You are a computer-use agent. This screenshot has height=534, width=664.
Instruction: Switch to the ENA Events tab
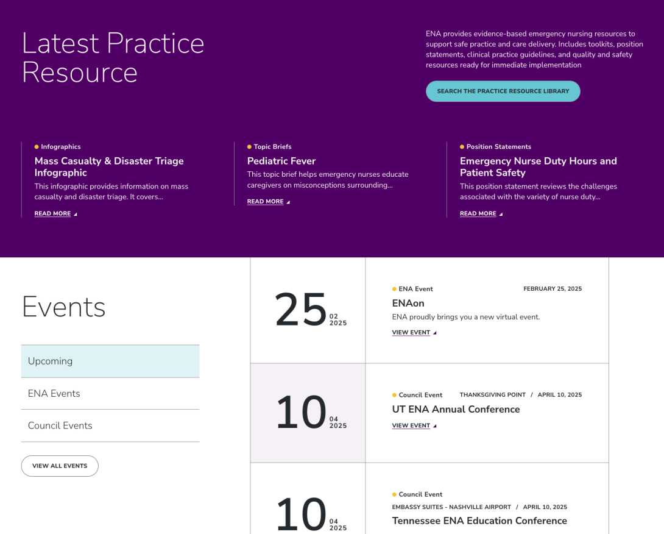pos(110,393)
